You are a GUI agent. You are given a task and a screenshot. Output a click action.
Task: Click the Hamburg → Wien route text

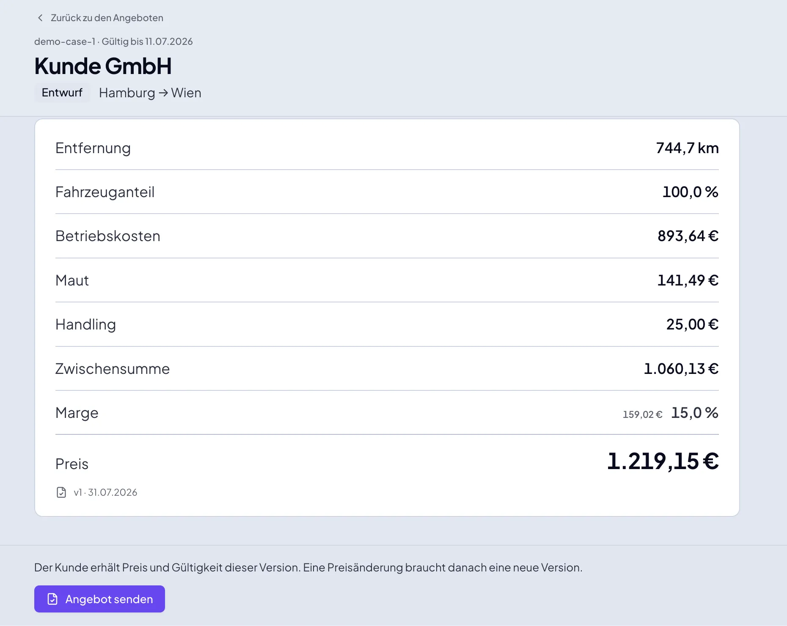pos(150,93)
